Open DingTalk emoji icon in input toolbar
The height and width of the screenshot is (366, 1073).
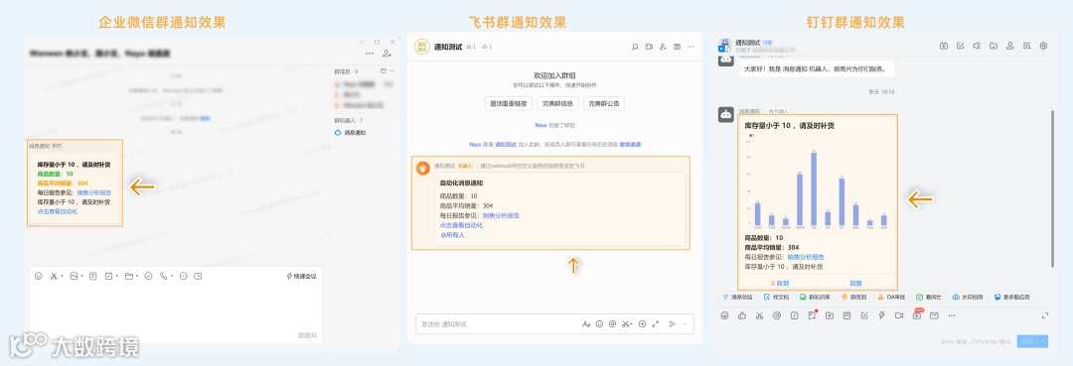pos(724,315)
